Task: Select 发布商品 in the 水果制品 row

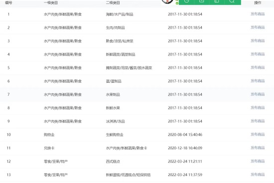Action: coord(258,94)
